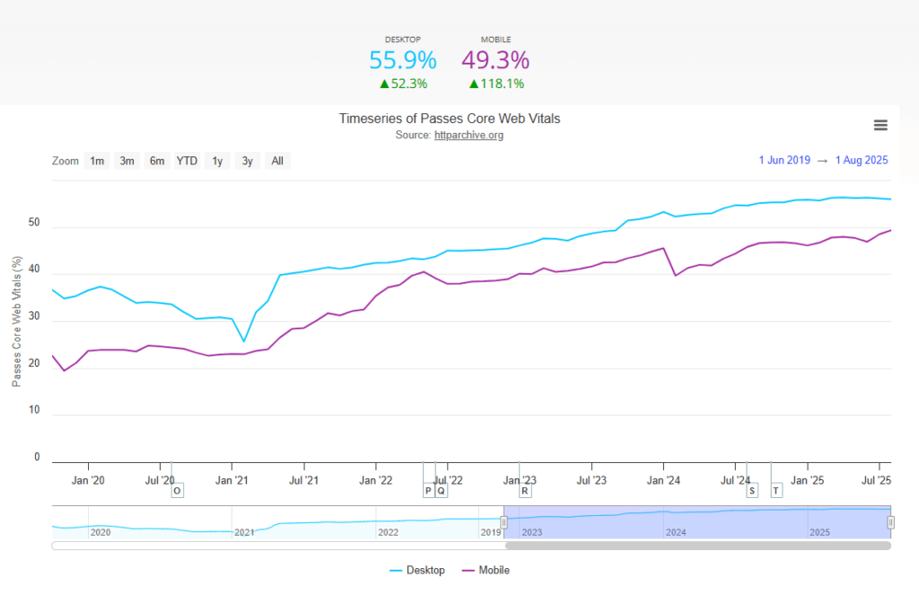Select the YTD zoom preset
Screen dimensions: 919x595
coord(186,161)
